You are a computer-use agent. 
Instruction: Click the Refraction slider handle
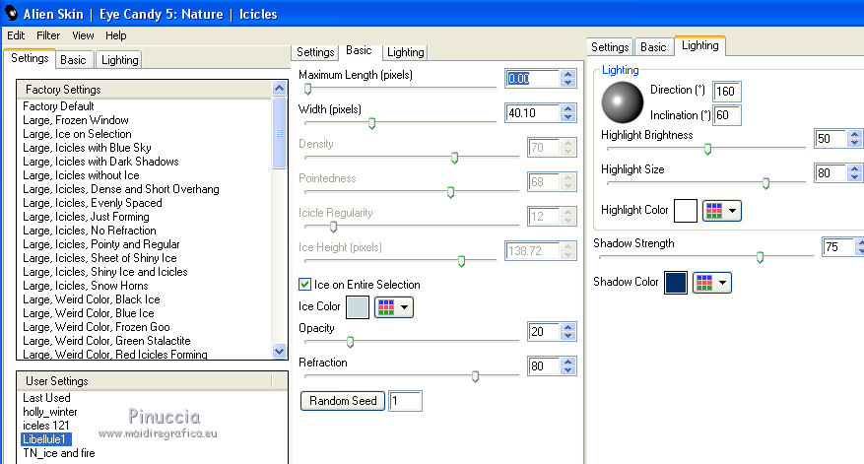pos(475,376)
